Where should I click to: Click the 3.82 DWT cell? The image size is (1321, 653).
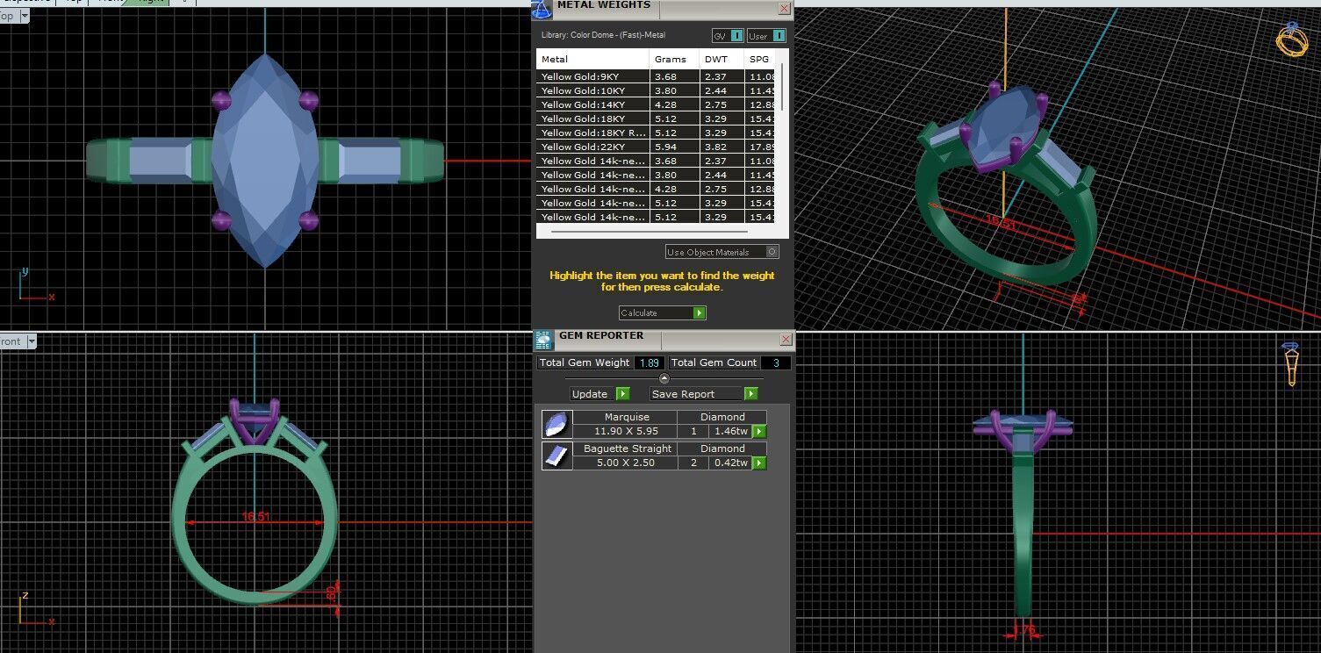pyautogui.click(x=722, y=147)
